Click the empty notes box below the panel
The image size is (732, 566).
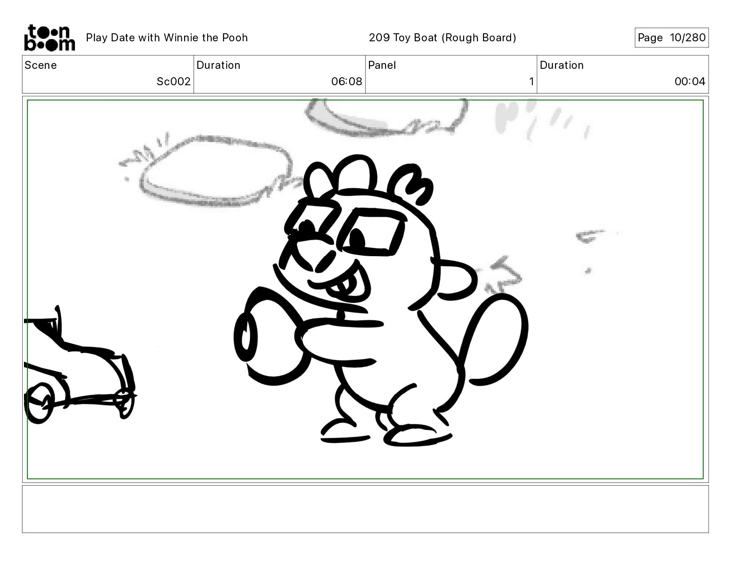coord(365,509)
